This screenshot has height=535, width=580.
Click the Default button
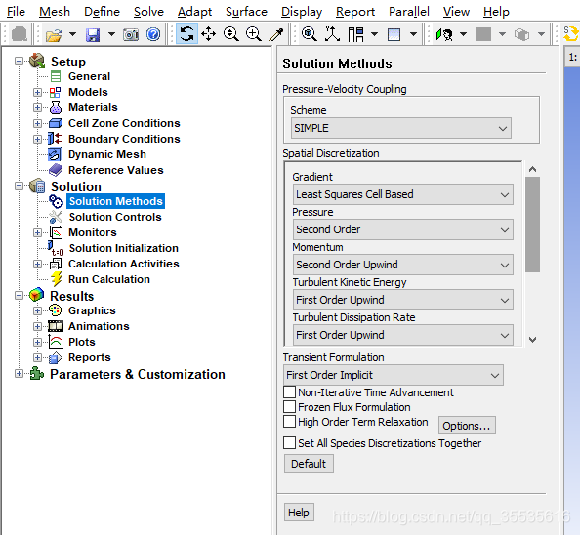[309, 464]
